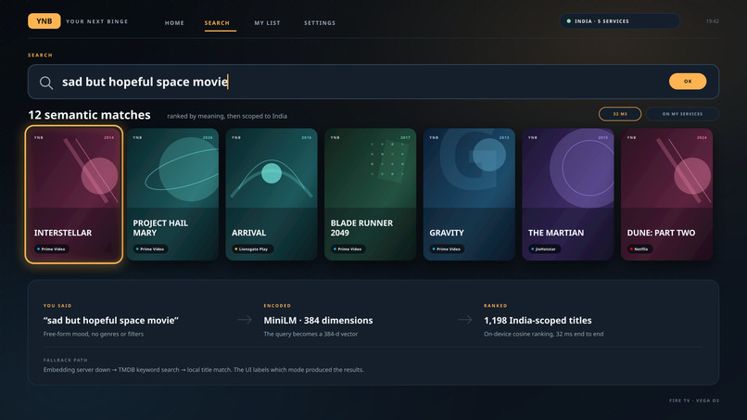This screenshot has width=747, height=420.
Task: Click 'FIRE TV · VEGA OS' footer text
Action: (694, 401)
